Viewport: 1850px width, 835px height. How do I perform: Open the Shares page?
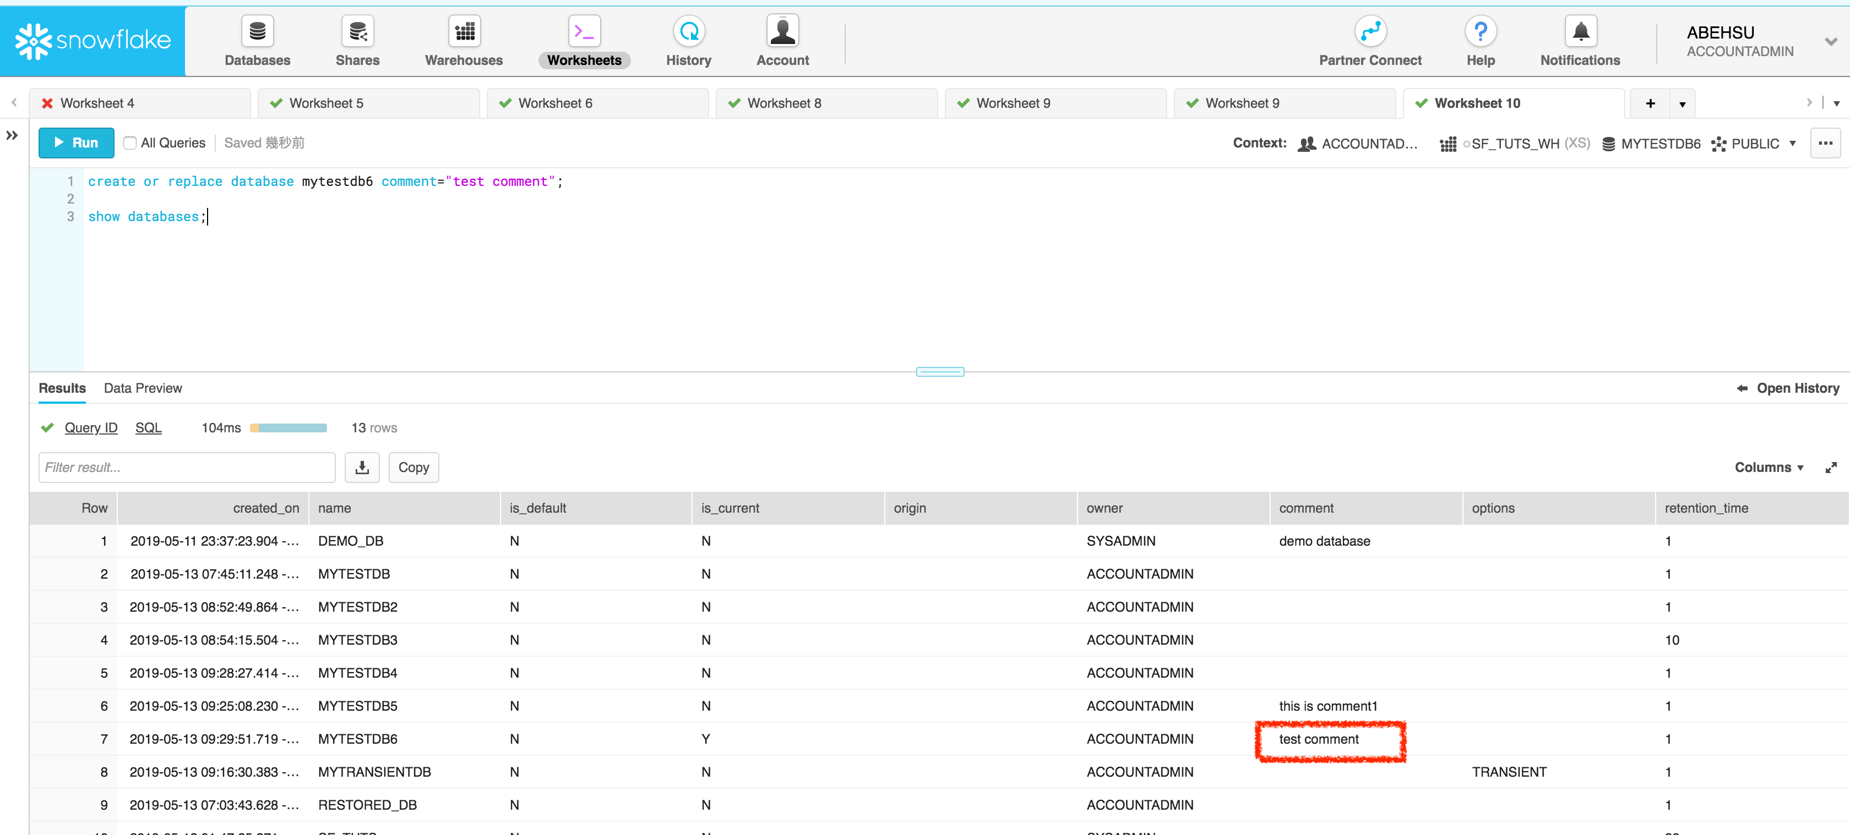357,42
